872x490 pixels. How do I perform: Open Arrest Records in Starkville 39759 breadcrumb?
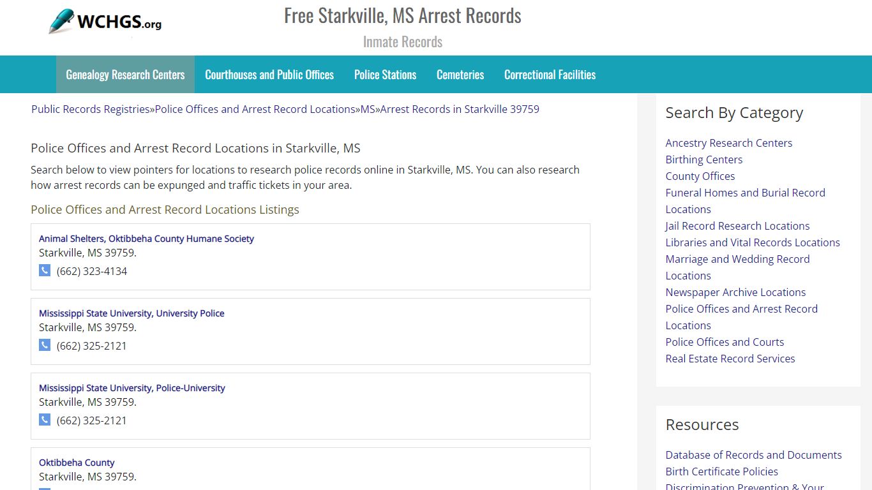pos(460,109)
